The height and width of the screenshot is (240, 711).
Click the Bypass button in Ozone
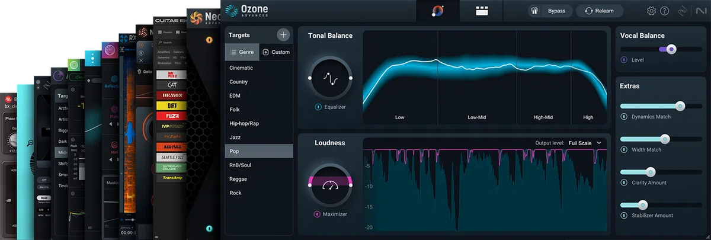[x=556, y=11]
